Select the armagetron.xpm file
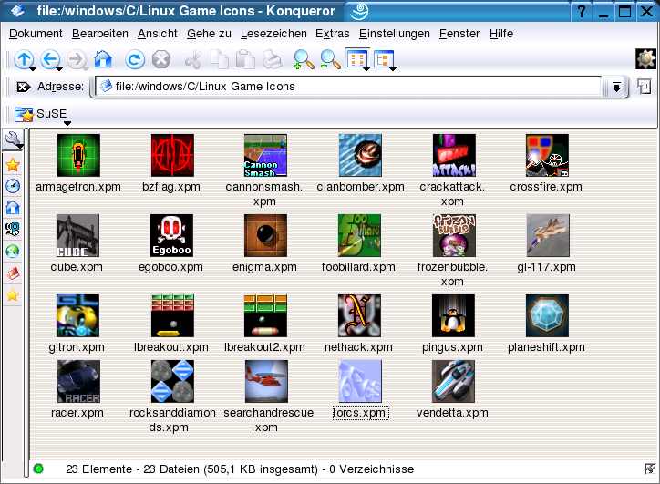660x484 pixels. (78, 163)
